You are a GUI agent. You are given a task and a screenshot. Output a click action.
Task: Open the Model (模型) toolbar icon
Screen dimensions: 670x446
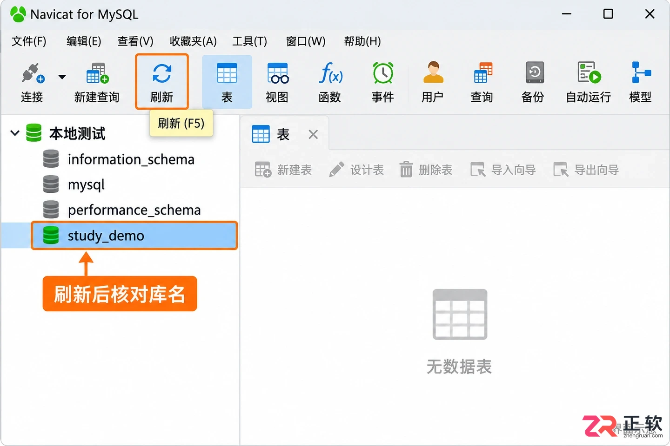(641, 73)
